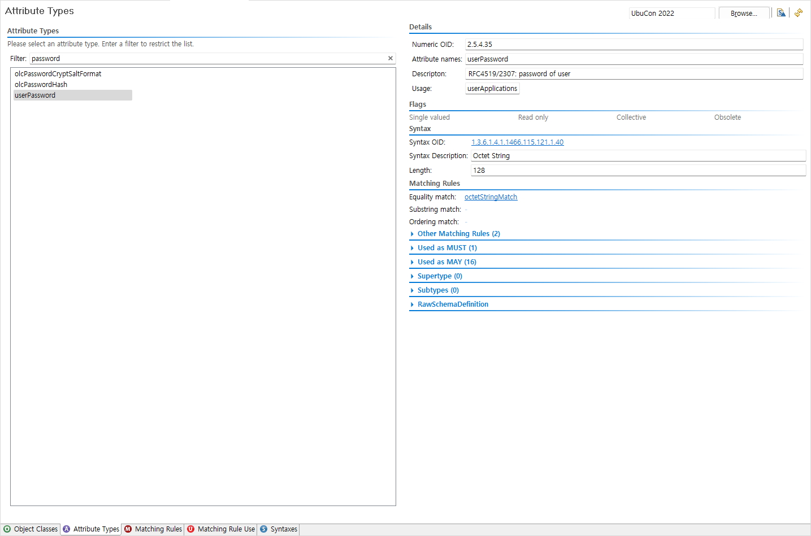The width and height of the screenshot is (811, 536).
Task: Select olcPasswordCryptSaltFormat in the attribute list
Action: pos(58,74)
